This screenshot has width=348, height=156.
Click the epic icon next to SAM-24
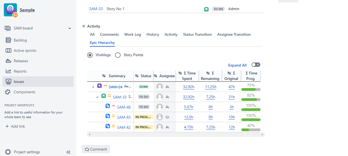(100, 86)
